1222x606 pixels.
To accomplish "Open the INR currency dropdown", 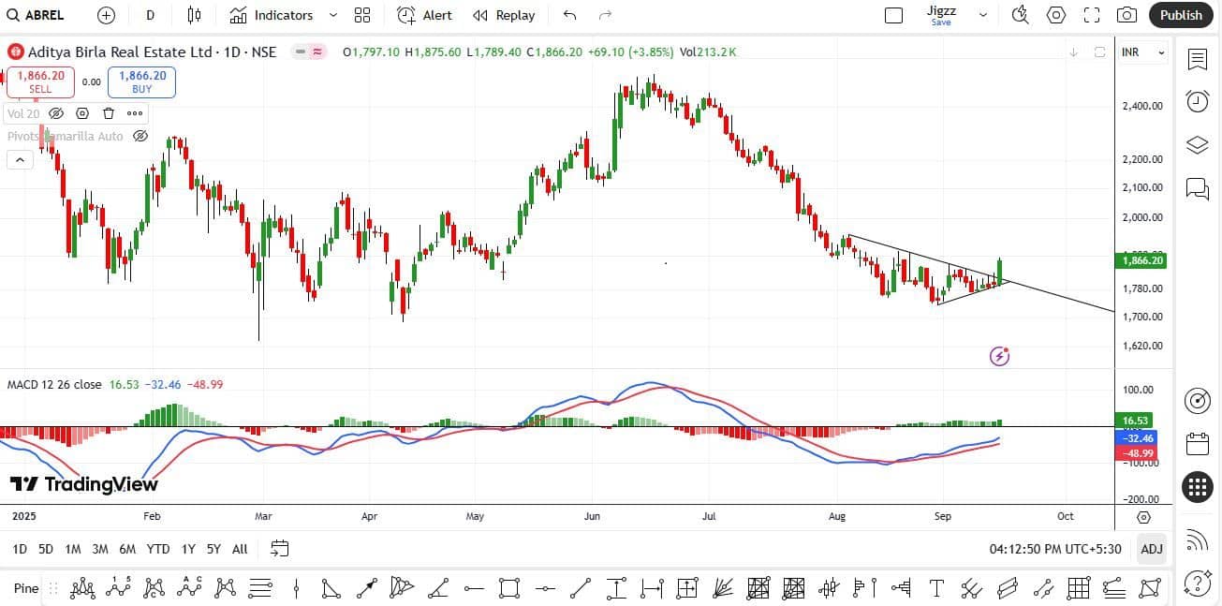I will (1142, 52).
